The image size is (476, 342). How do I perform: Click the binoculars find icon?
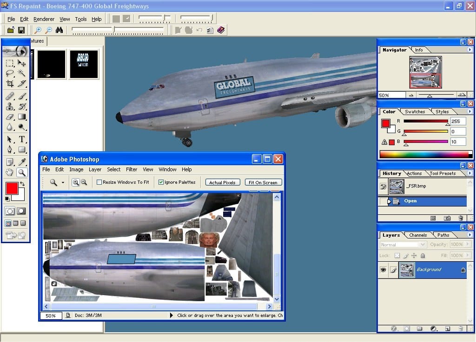click(59, 30)
